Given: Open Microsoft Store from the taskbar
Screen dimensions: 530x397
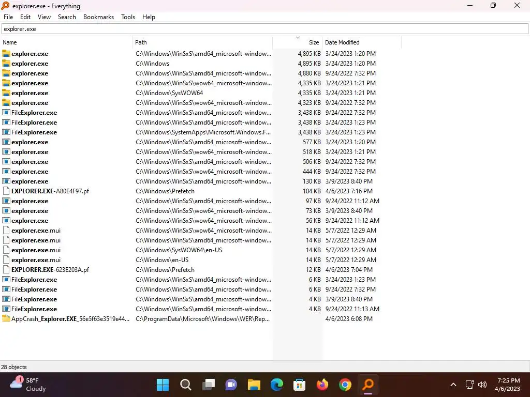Looking at the screenshot, I should [300, 385].
